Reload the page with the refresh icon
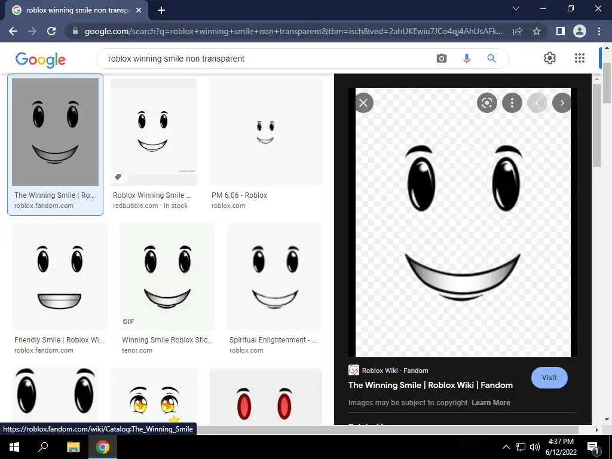The width and height of the screenshot is (612, 459). (51, 31)
